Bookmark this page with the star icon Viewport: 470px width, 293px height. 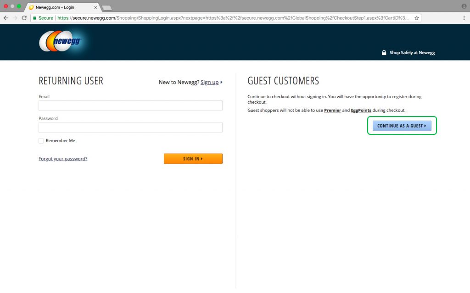pos(416,17)
